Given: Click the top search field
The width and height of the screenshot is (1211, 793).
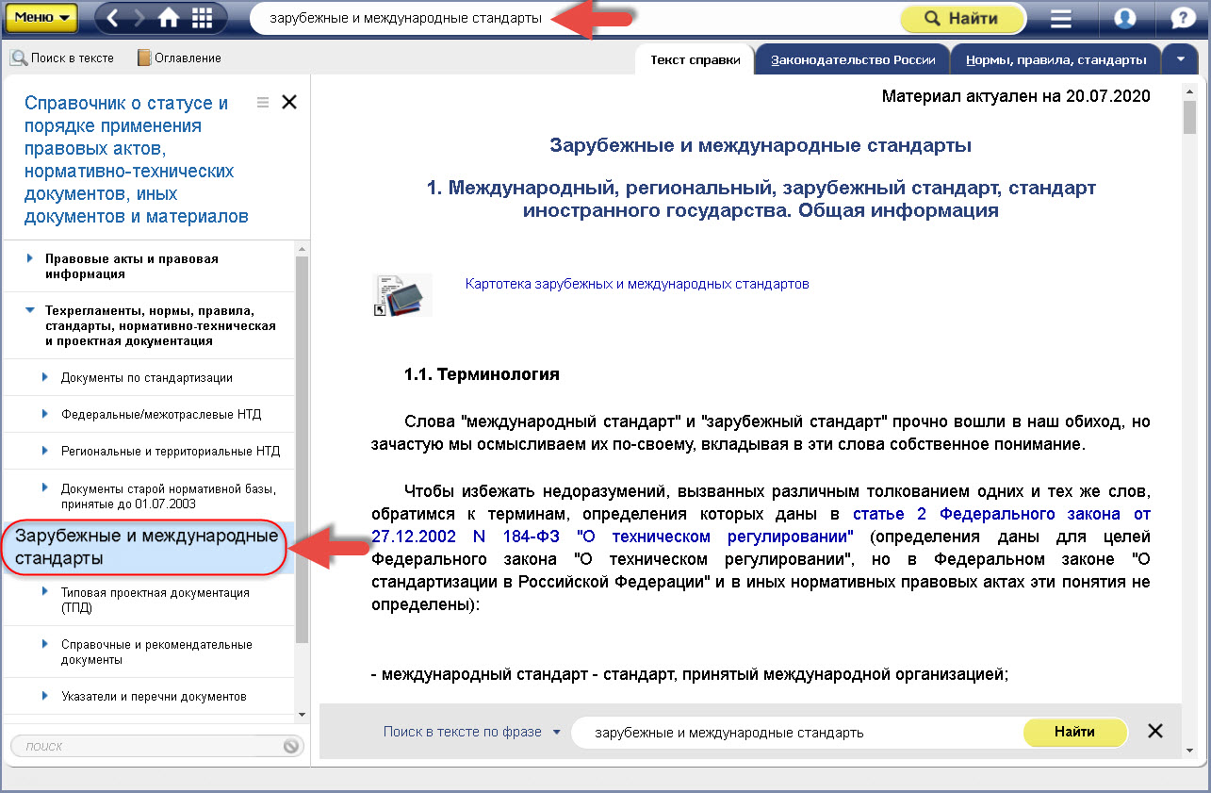Looking at the screenshot, I should click(x=575, y=18).
